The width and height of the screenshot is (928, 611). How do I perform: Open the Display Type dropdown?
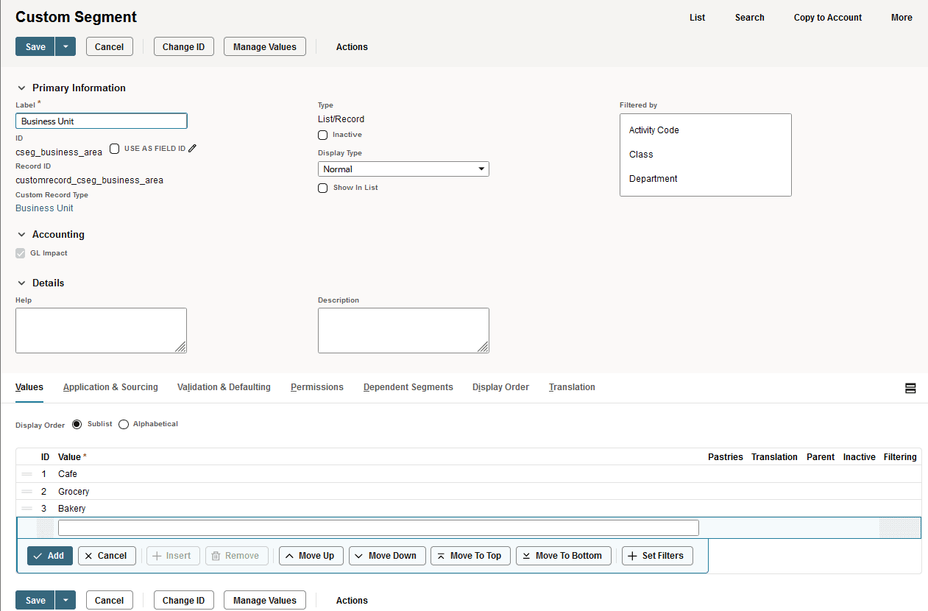[403, 169]
